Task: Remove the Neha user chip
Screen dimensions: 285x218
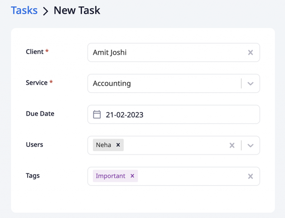Action: [118, 145]
